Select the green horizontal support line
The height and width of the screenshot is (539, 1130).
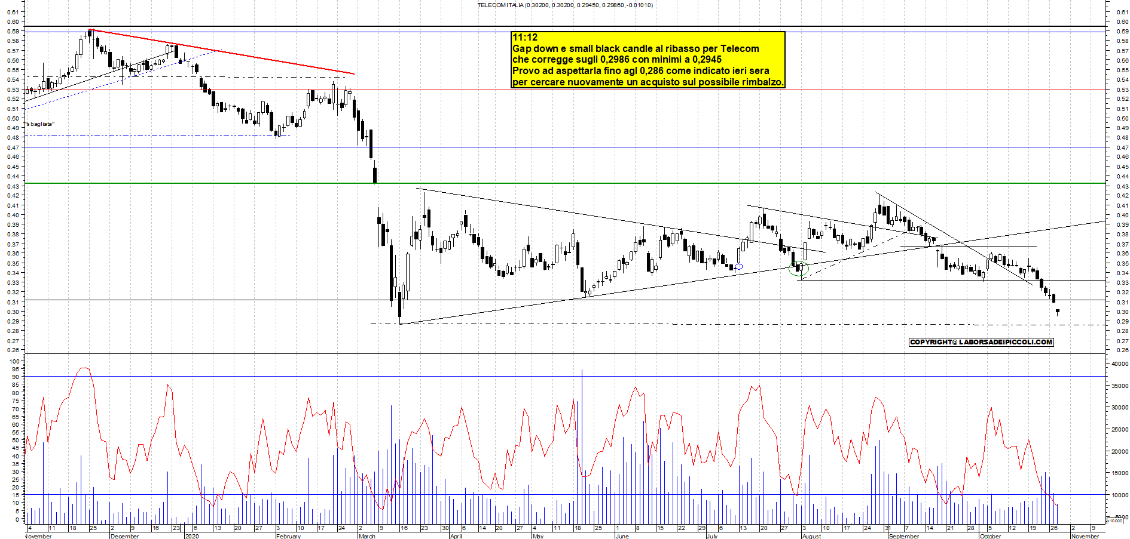click(565, 183)
